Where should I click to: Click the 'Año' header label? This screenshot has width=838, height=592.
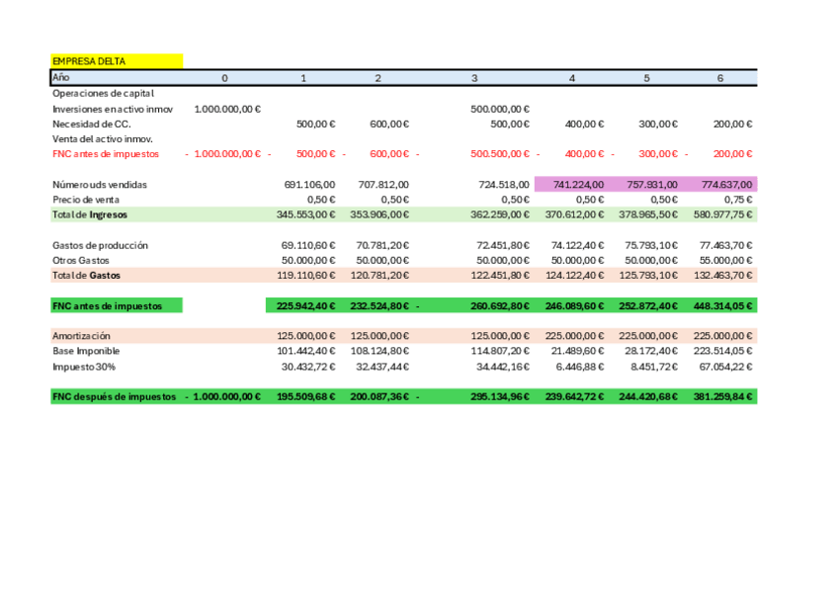pos(61,77)
